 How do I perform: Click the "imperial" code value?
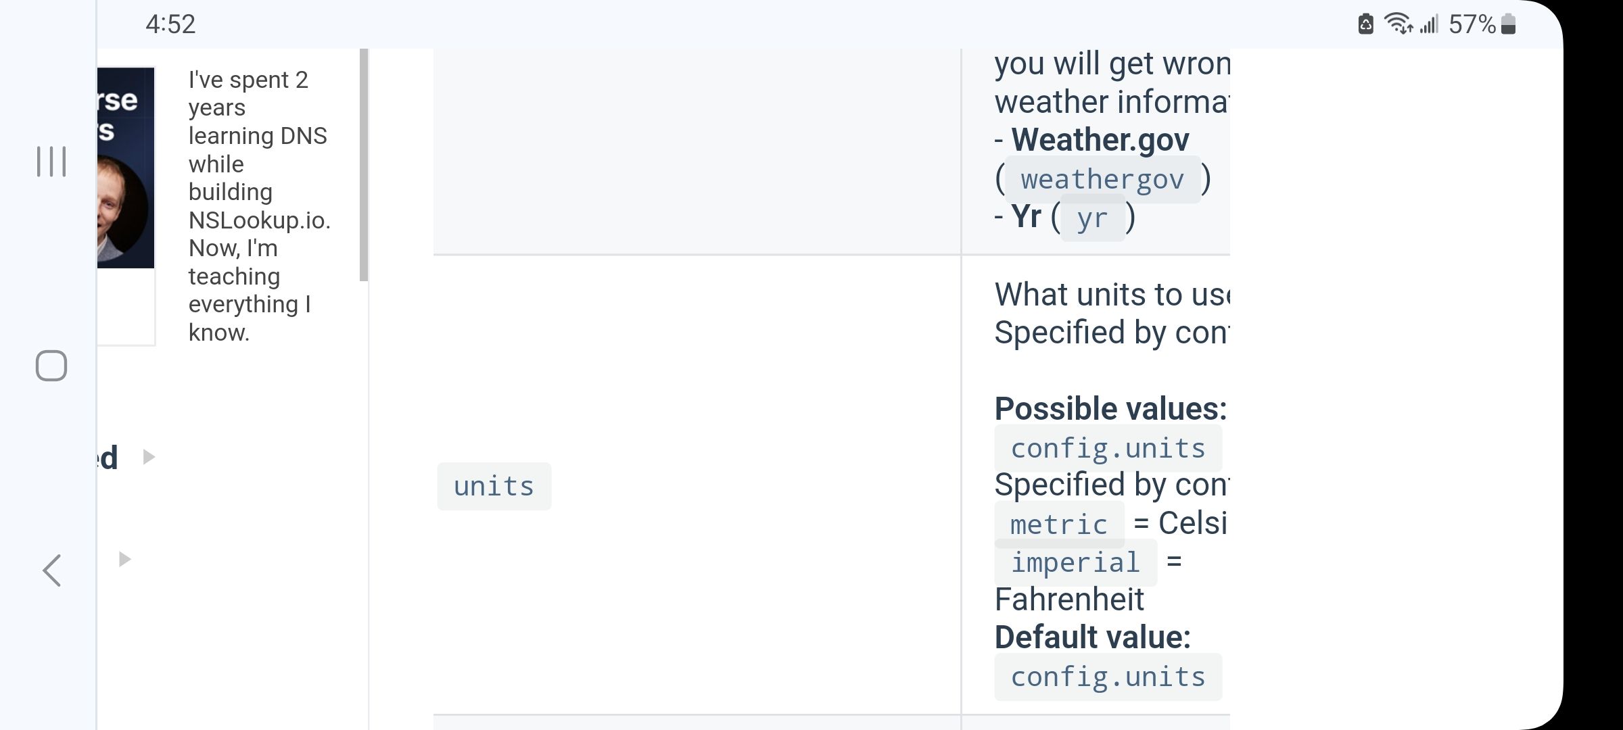[1075, 562]
